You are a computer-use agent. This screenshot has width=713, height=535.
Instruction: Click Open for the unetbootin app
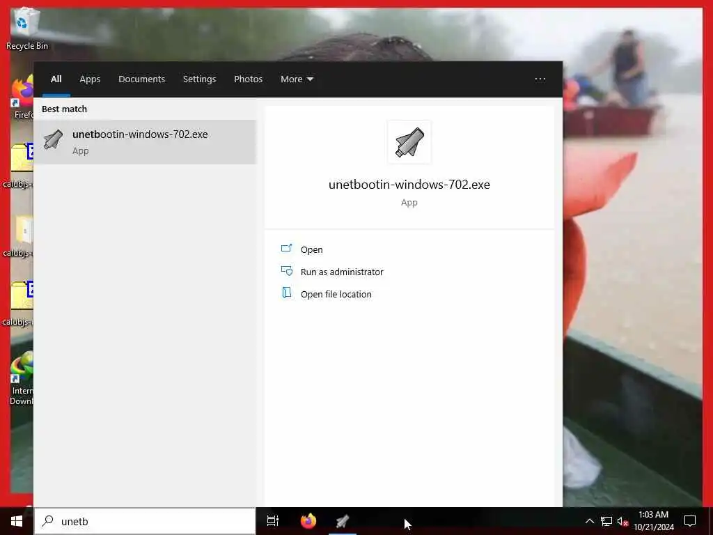click(x=311, y=250)
